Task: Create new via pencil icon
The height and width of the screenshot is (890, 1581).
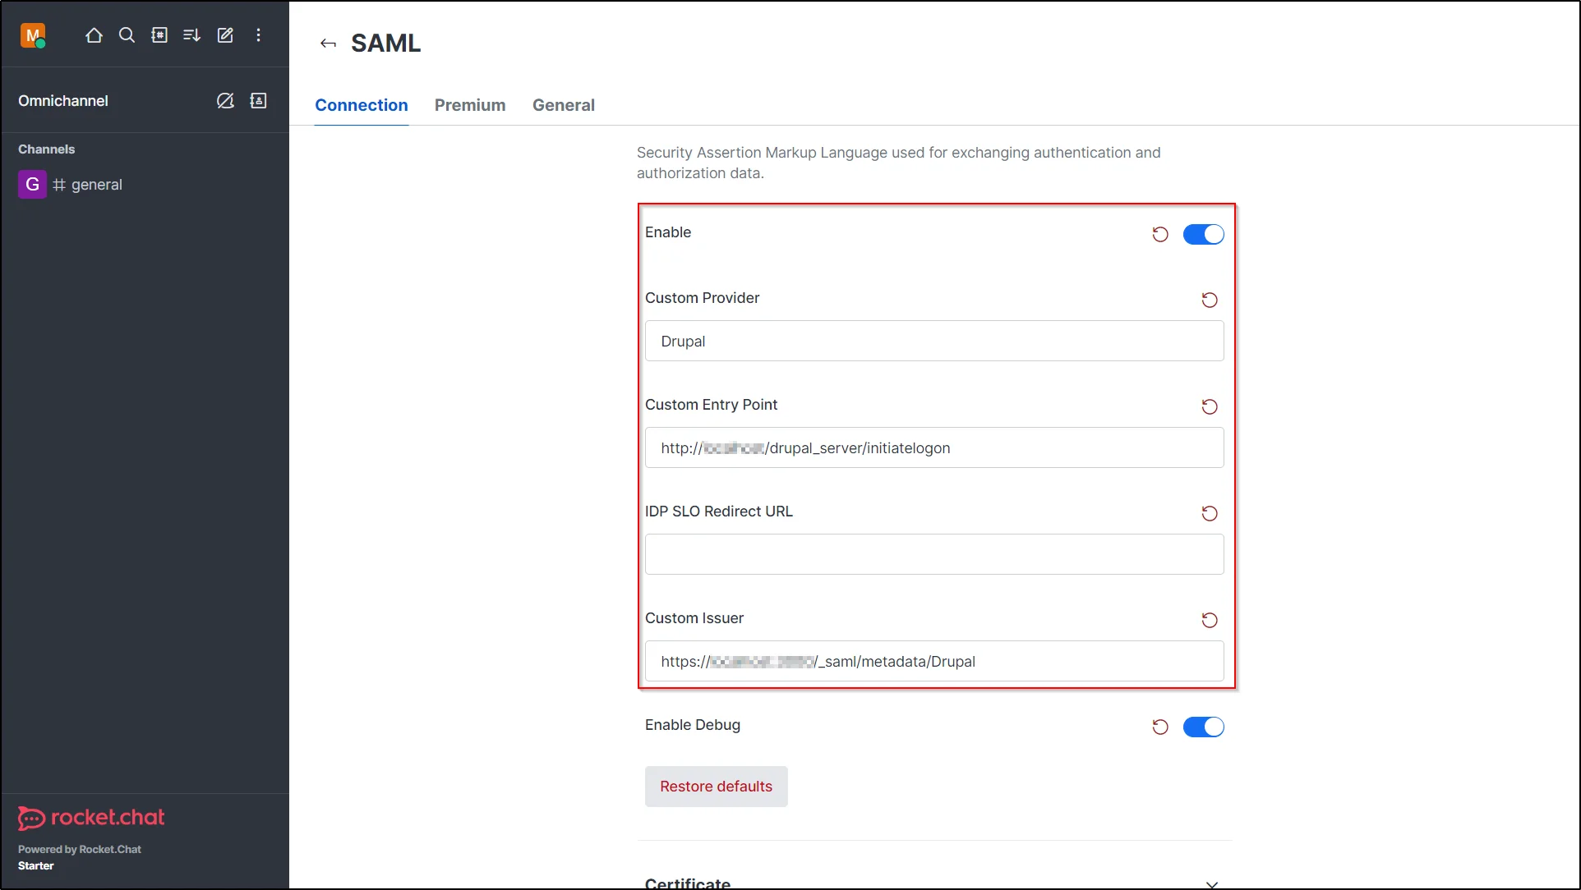Action: [225, 35]
